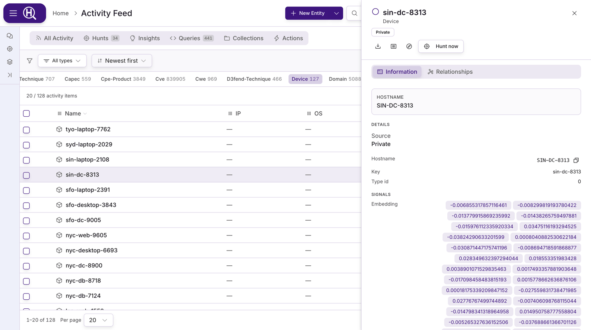Click the Name column sort chevron
This screenshot has width=591, height=330.
pyautogui.click(x=85, y=114)
